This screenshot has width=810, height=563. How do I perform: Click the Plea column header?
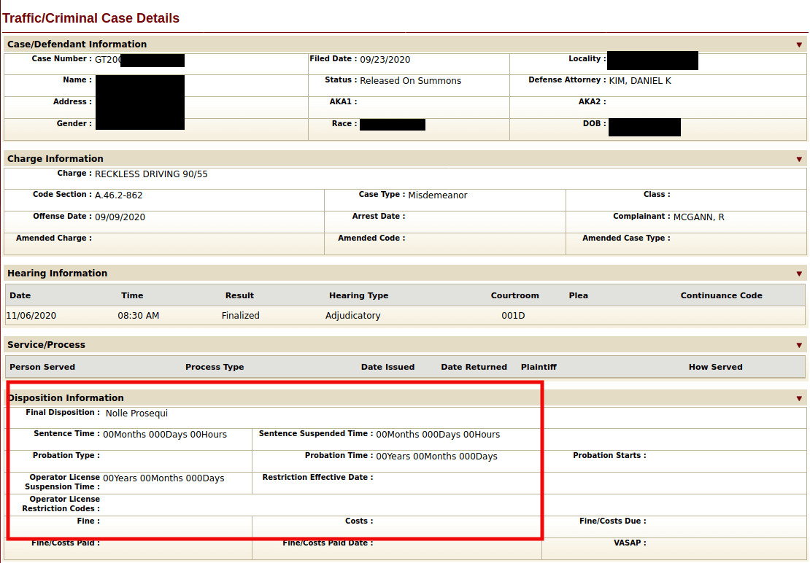(578, 295)
